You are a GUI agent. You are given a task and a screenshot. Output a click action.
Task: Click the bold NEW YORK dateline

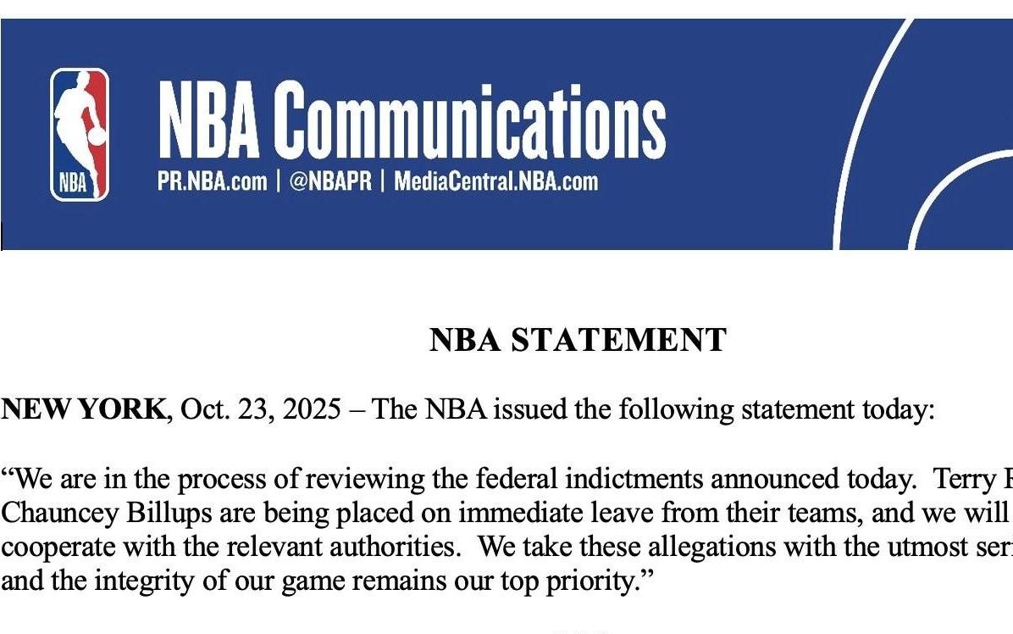point(84,409)
